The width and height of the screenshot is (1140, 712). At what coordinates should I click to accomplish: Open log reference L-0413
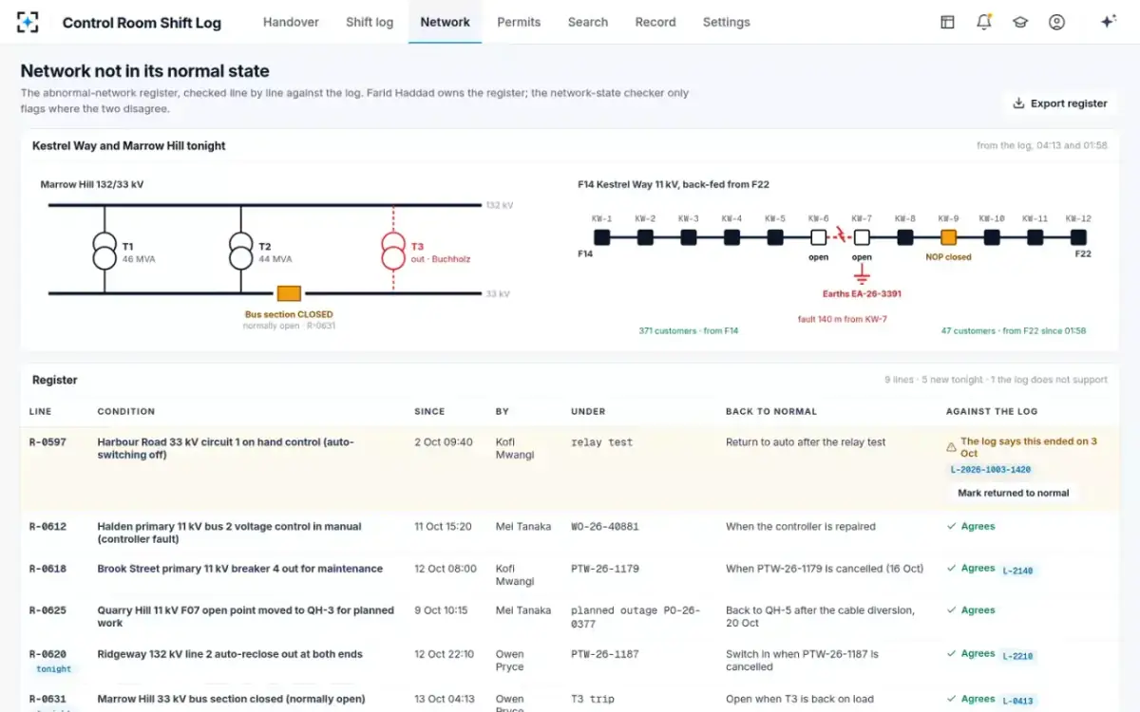pos(1017,701)
